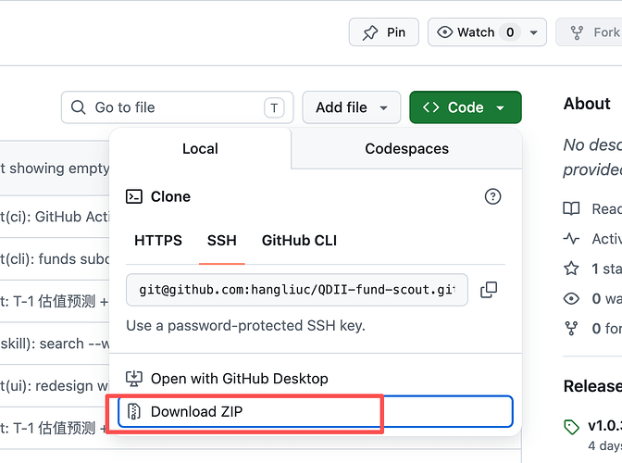622x463 pixels.
Task: Open commit message 'funds subc' row
Action: (x=55, y=259)
